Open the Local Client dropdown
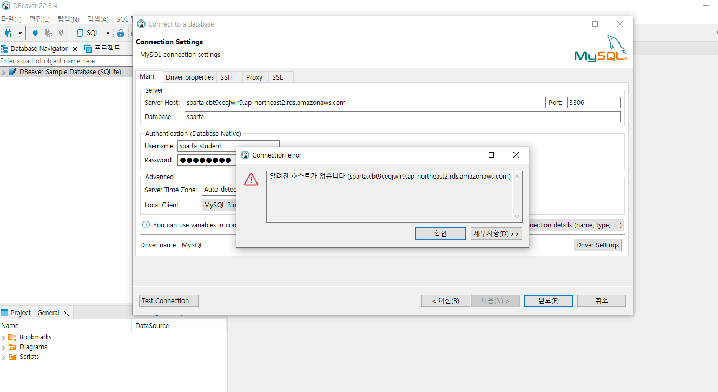 [219, 205]
